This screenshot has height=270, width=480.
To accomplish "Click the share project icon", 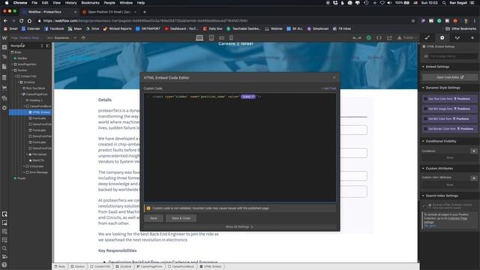I will pos(389,37).
